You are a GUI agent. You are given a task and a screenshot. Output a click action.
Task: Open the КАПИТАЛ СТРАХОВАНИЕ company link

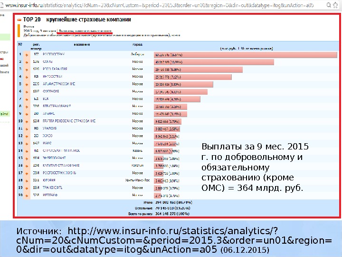pyautogui.click(x=61, y=166)
